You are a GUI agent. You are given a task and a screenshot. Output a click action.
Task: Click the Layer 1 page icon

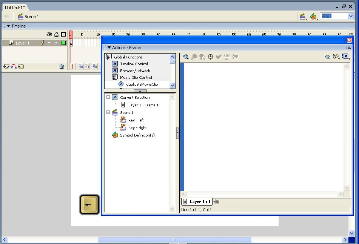point(11,43)
